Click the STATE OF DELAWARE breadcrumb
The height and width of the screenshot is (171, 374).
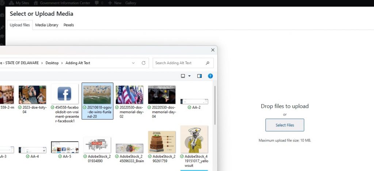(x=22, y=63)
